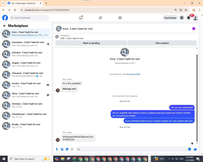Open the Franshawn conversation
Screen dimensions: 203x162
pos(26,44)
